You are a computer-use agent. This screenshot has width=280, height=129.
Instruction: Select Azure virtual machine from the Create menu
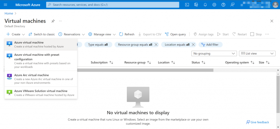41,44
